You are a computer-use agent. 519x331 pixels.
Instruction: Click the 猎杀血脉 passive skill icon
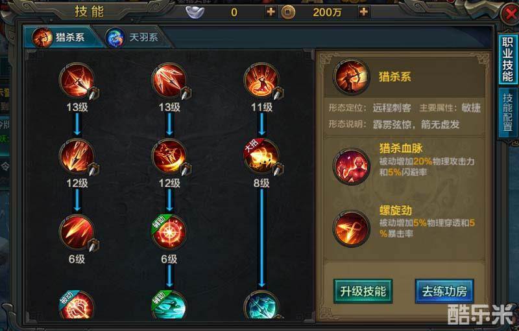point(351,166)
